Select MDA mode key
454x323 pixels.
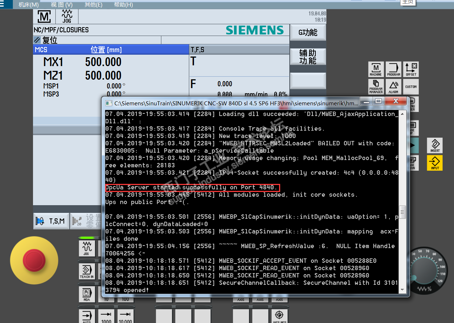point(87,294)
